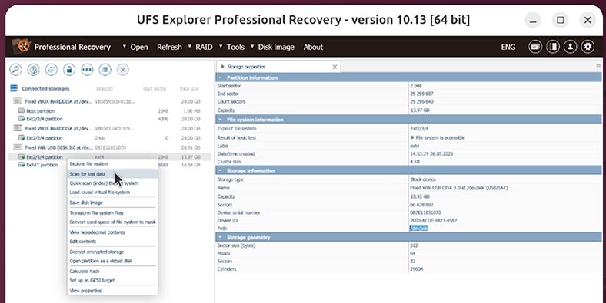
Task: Click the Count sectors value 29 296 640
Action: coord(421,102)
